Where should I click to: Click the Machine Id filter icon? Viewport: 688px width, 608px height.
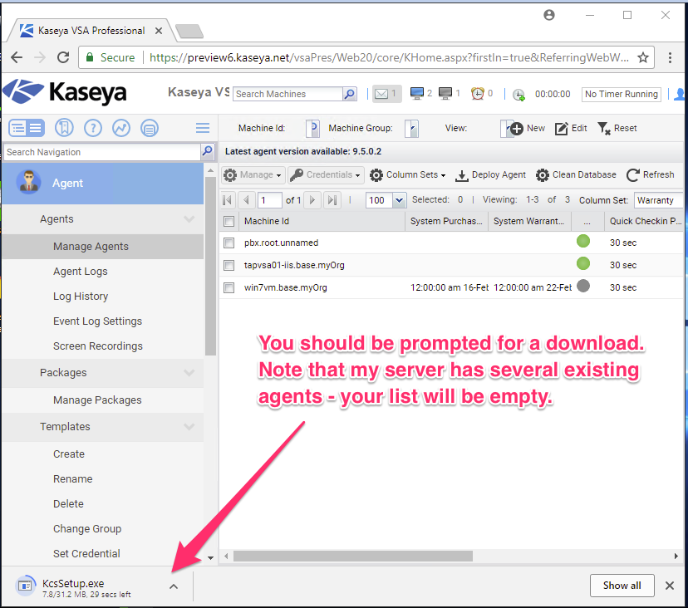[x=313, y=129]
